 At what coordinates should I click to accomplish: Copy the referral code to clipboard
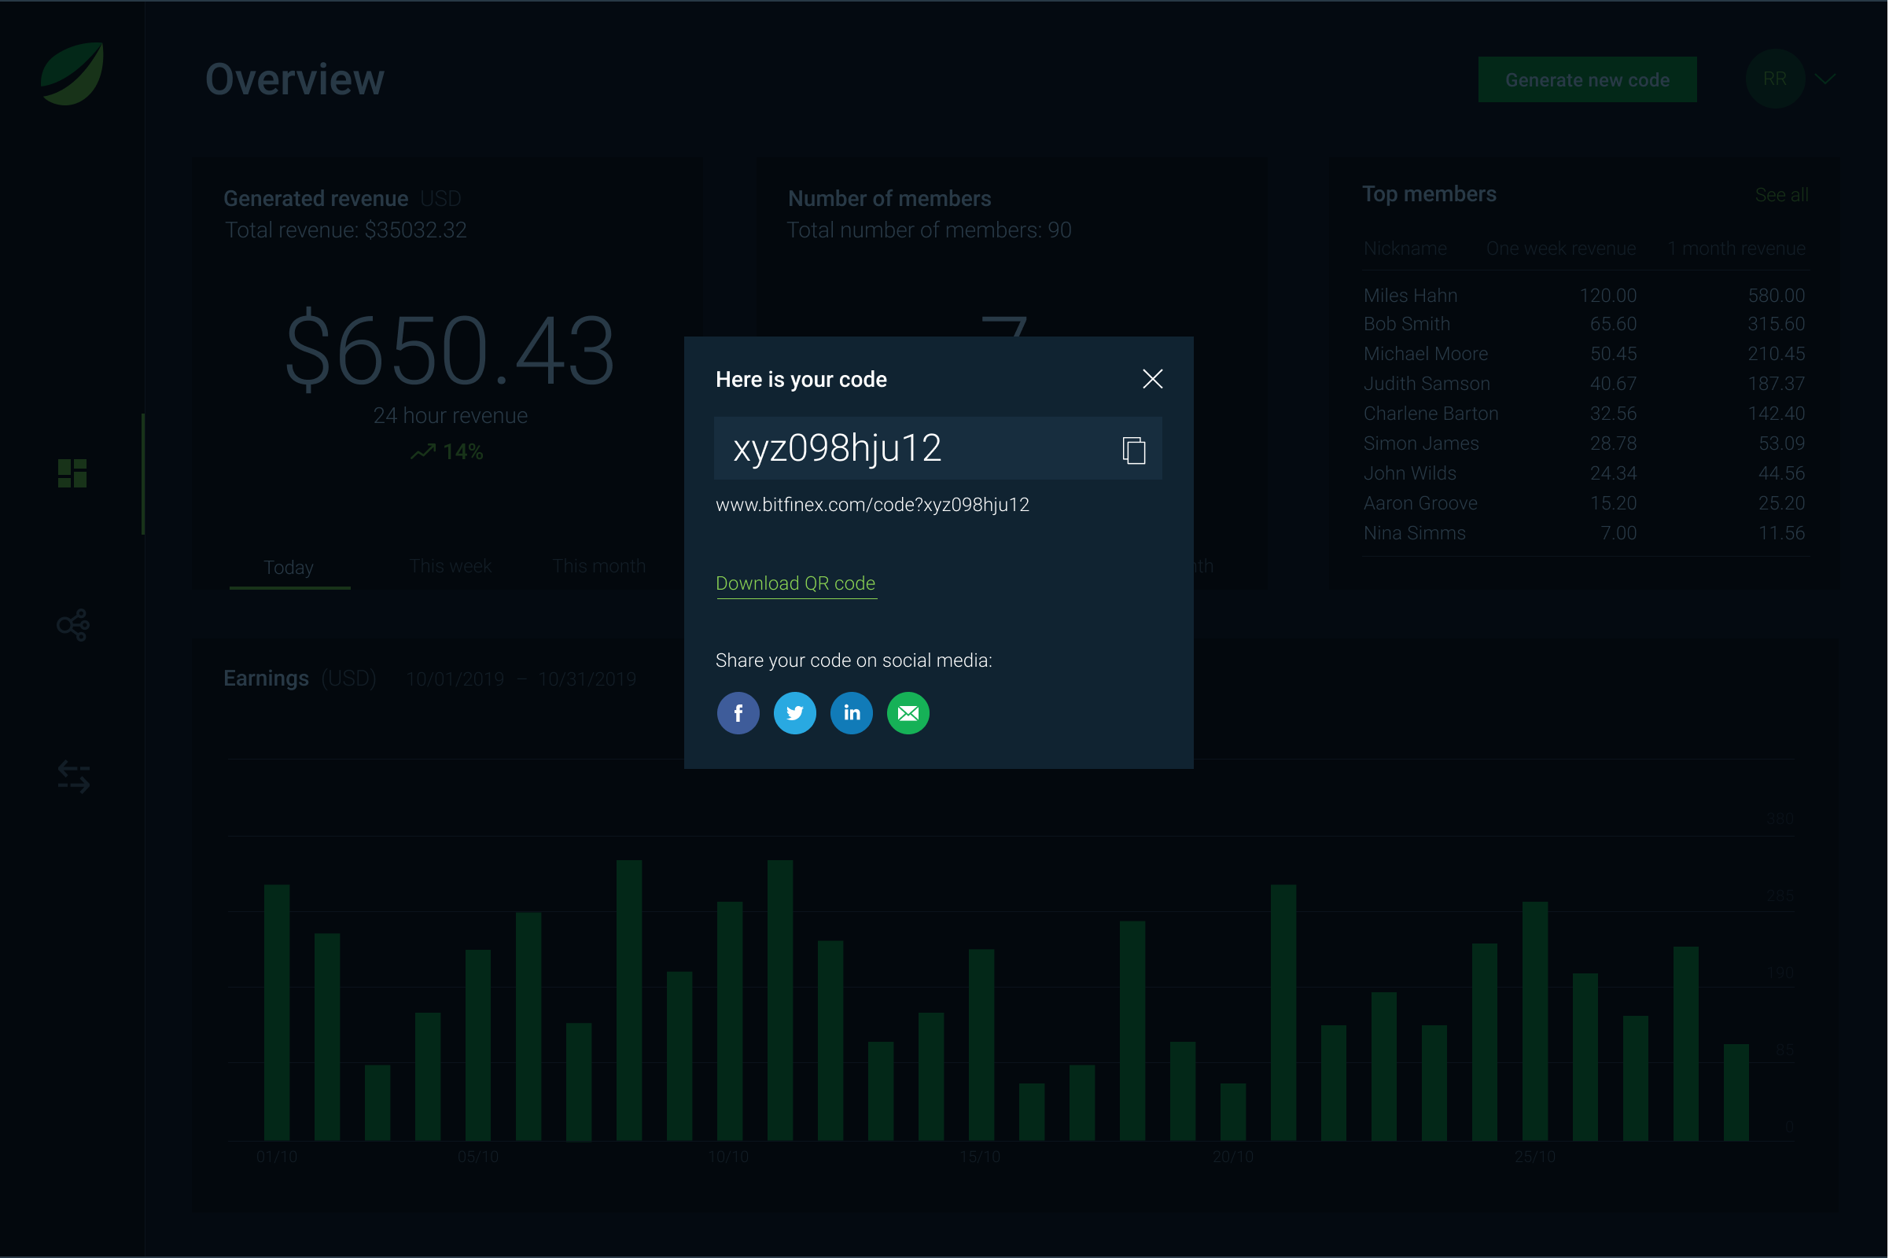click(x=1133, y=450)
